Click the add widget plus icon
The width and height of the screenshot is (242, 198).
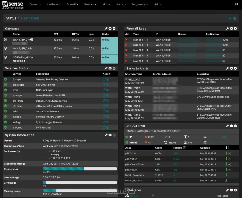click(230, 19)
